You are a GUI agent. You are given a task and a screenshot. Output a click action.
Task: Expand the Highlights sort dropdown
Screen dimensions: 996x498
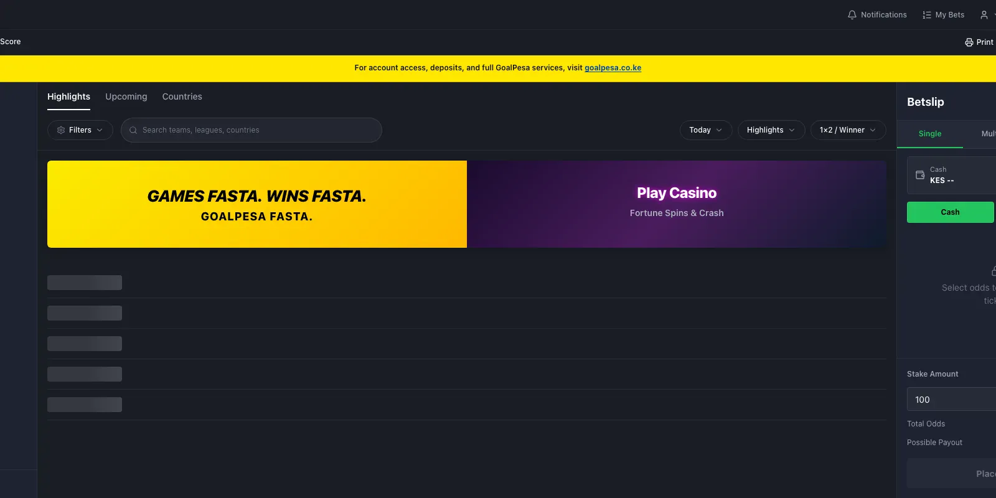771,130
